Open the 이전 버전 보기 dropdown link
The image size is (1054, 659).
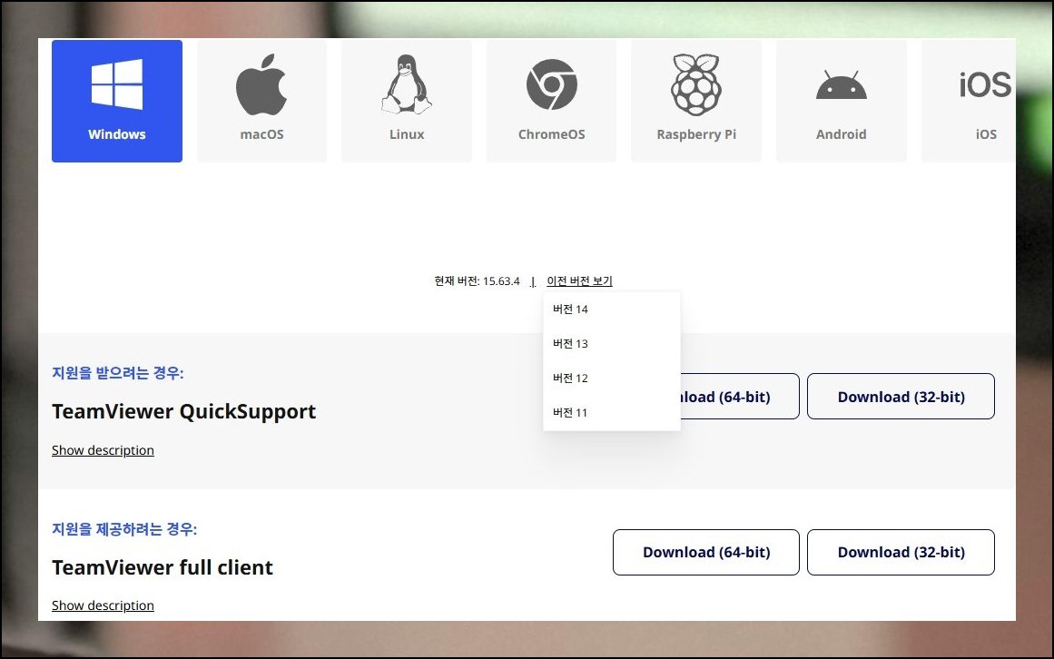(579, 280)
